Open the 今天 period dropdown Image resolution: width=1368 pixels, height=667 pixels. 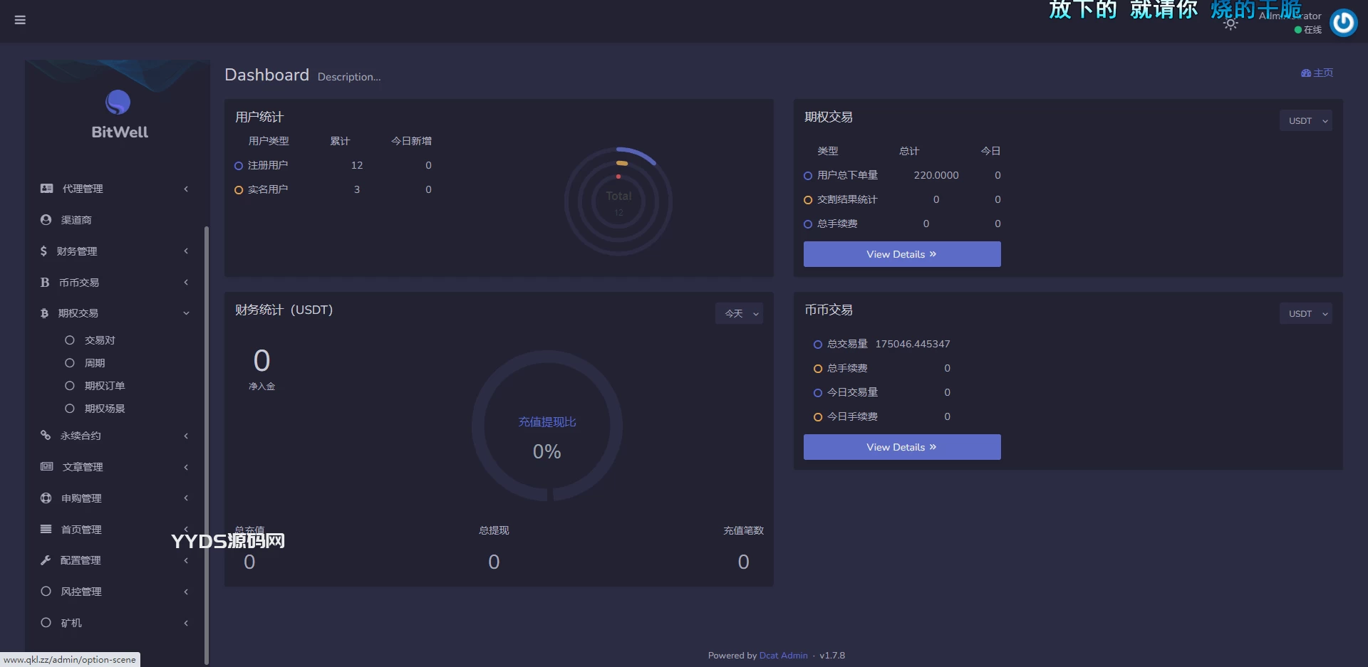739,314
